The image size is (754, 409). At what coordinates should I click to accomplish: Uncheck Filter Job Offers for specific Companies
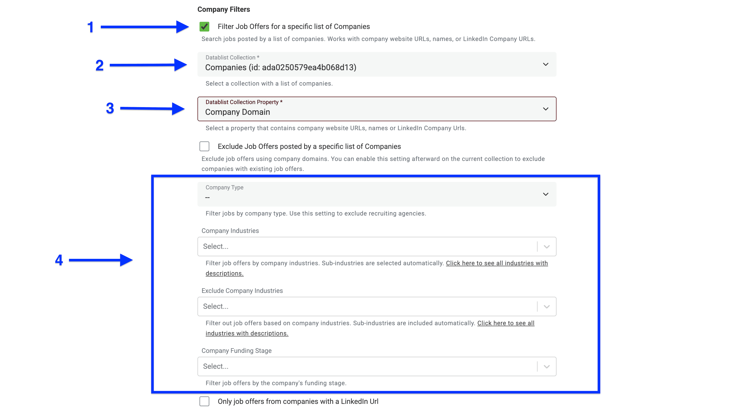(x=204, y=26)
